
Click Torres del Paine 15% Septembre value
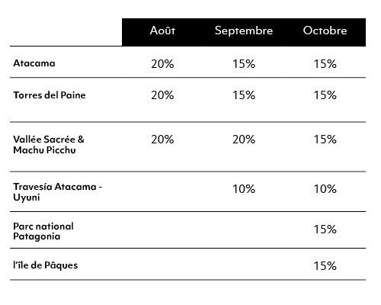click(244, 95)
